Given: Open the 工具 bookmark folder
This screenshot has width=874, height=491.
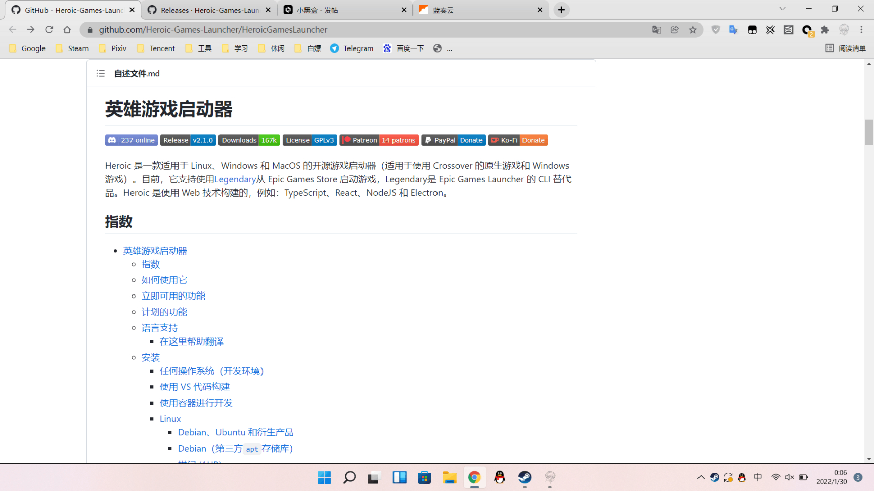Looking at the screenshot, I should click(x=199, y=48).
